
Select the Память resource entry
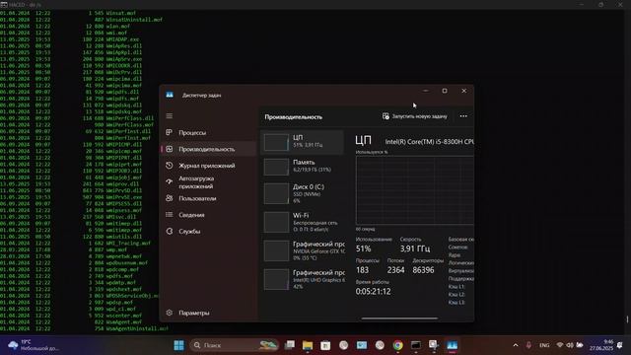click(x=303, y=166)
